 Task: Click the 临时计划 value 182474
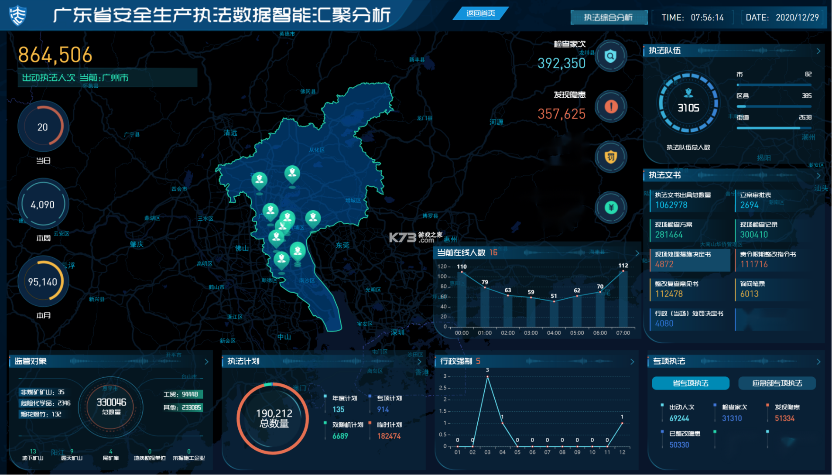coord(389,436)
